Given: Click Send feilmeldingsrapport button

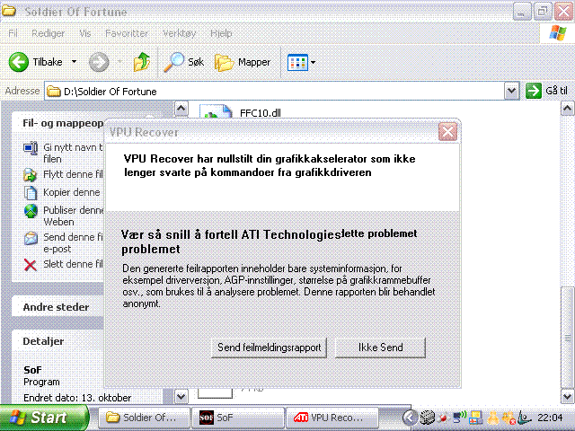Looking at the screenshot, I should (269, 347).
